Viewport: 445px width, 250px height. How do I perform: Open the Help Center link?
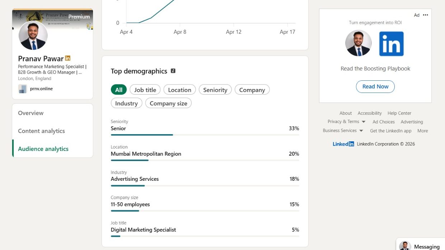399,113
